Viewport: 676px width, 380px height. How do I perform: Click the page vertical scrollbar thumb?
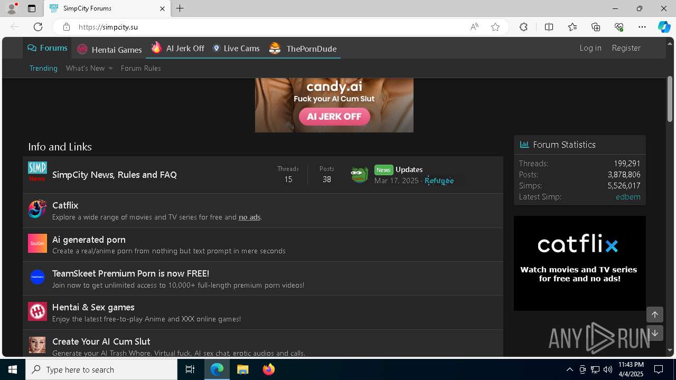670,99
